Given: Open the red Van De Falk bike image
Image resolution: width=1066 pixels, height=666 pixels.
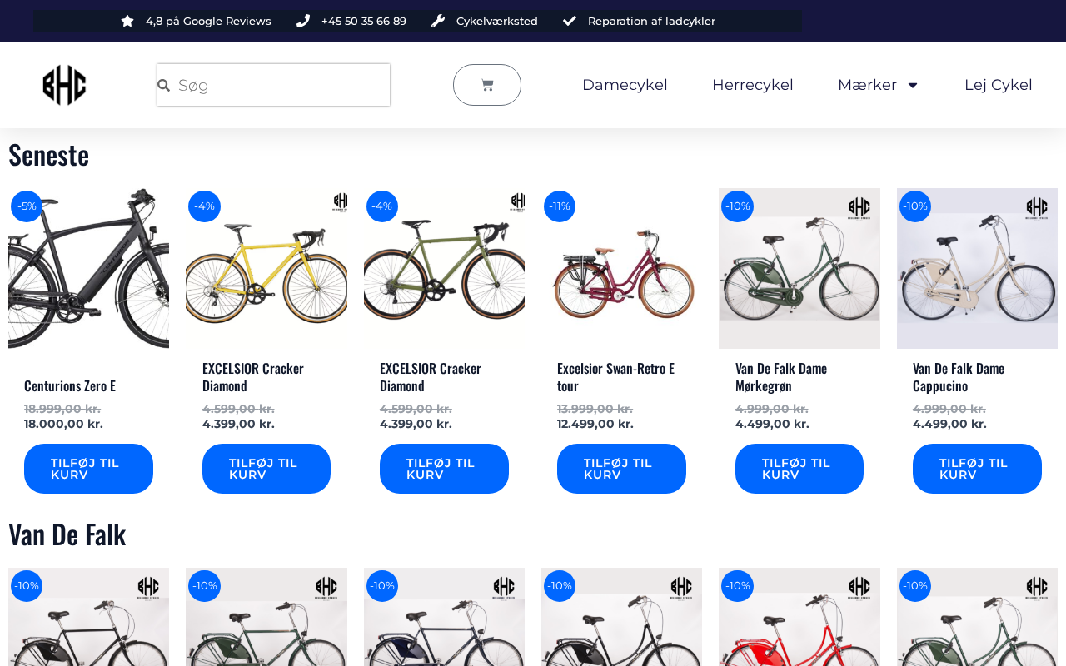Looking at the screenshot, I should pos(799,617).
